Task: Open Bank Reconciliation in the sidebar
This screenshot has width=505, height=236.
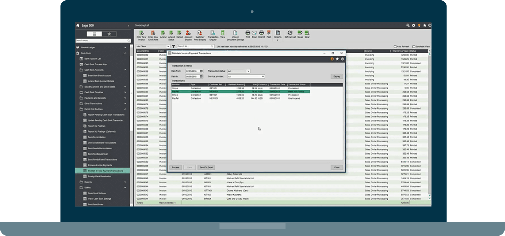Action: coord(97,137)
